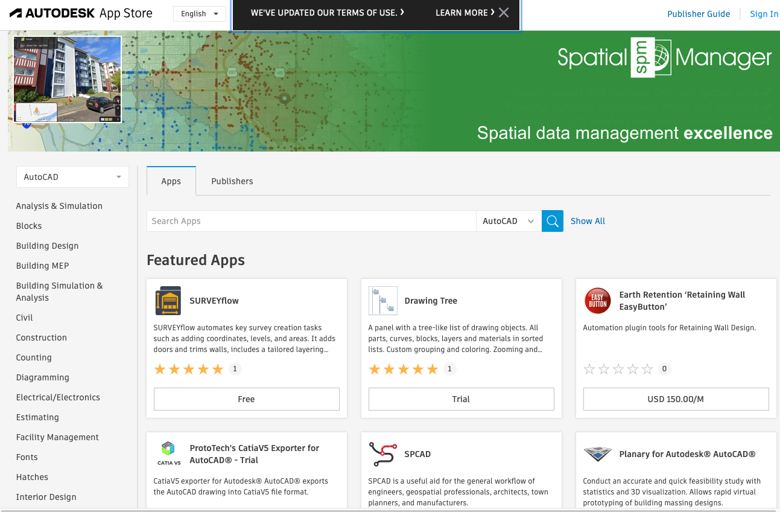Image resolution: width=780 pixels, height=512 pixels.
Task: Click the SPCAD app icon
Action: click(382, 454)
